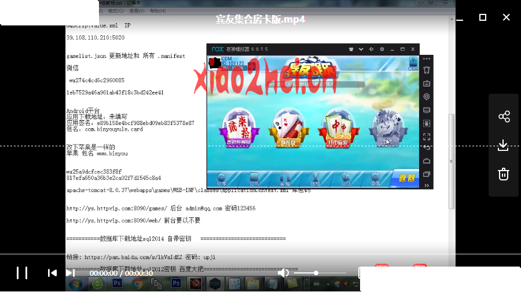Screen dimensions: 521x292
Task: Open the purple 贰柒拾 card game
Action: coord(239,128)
